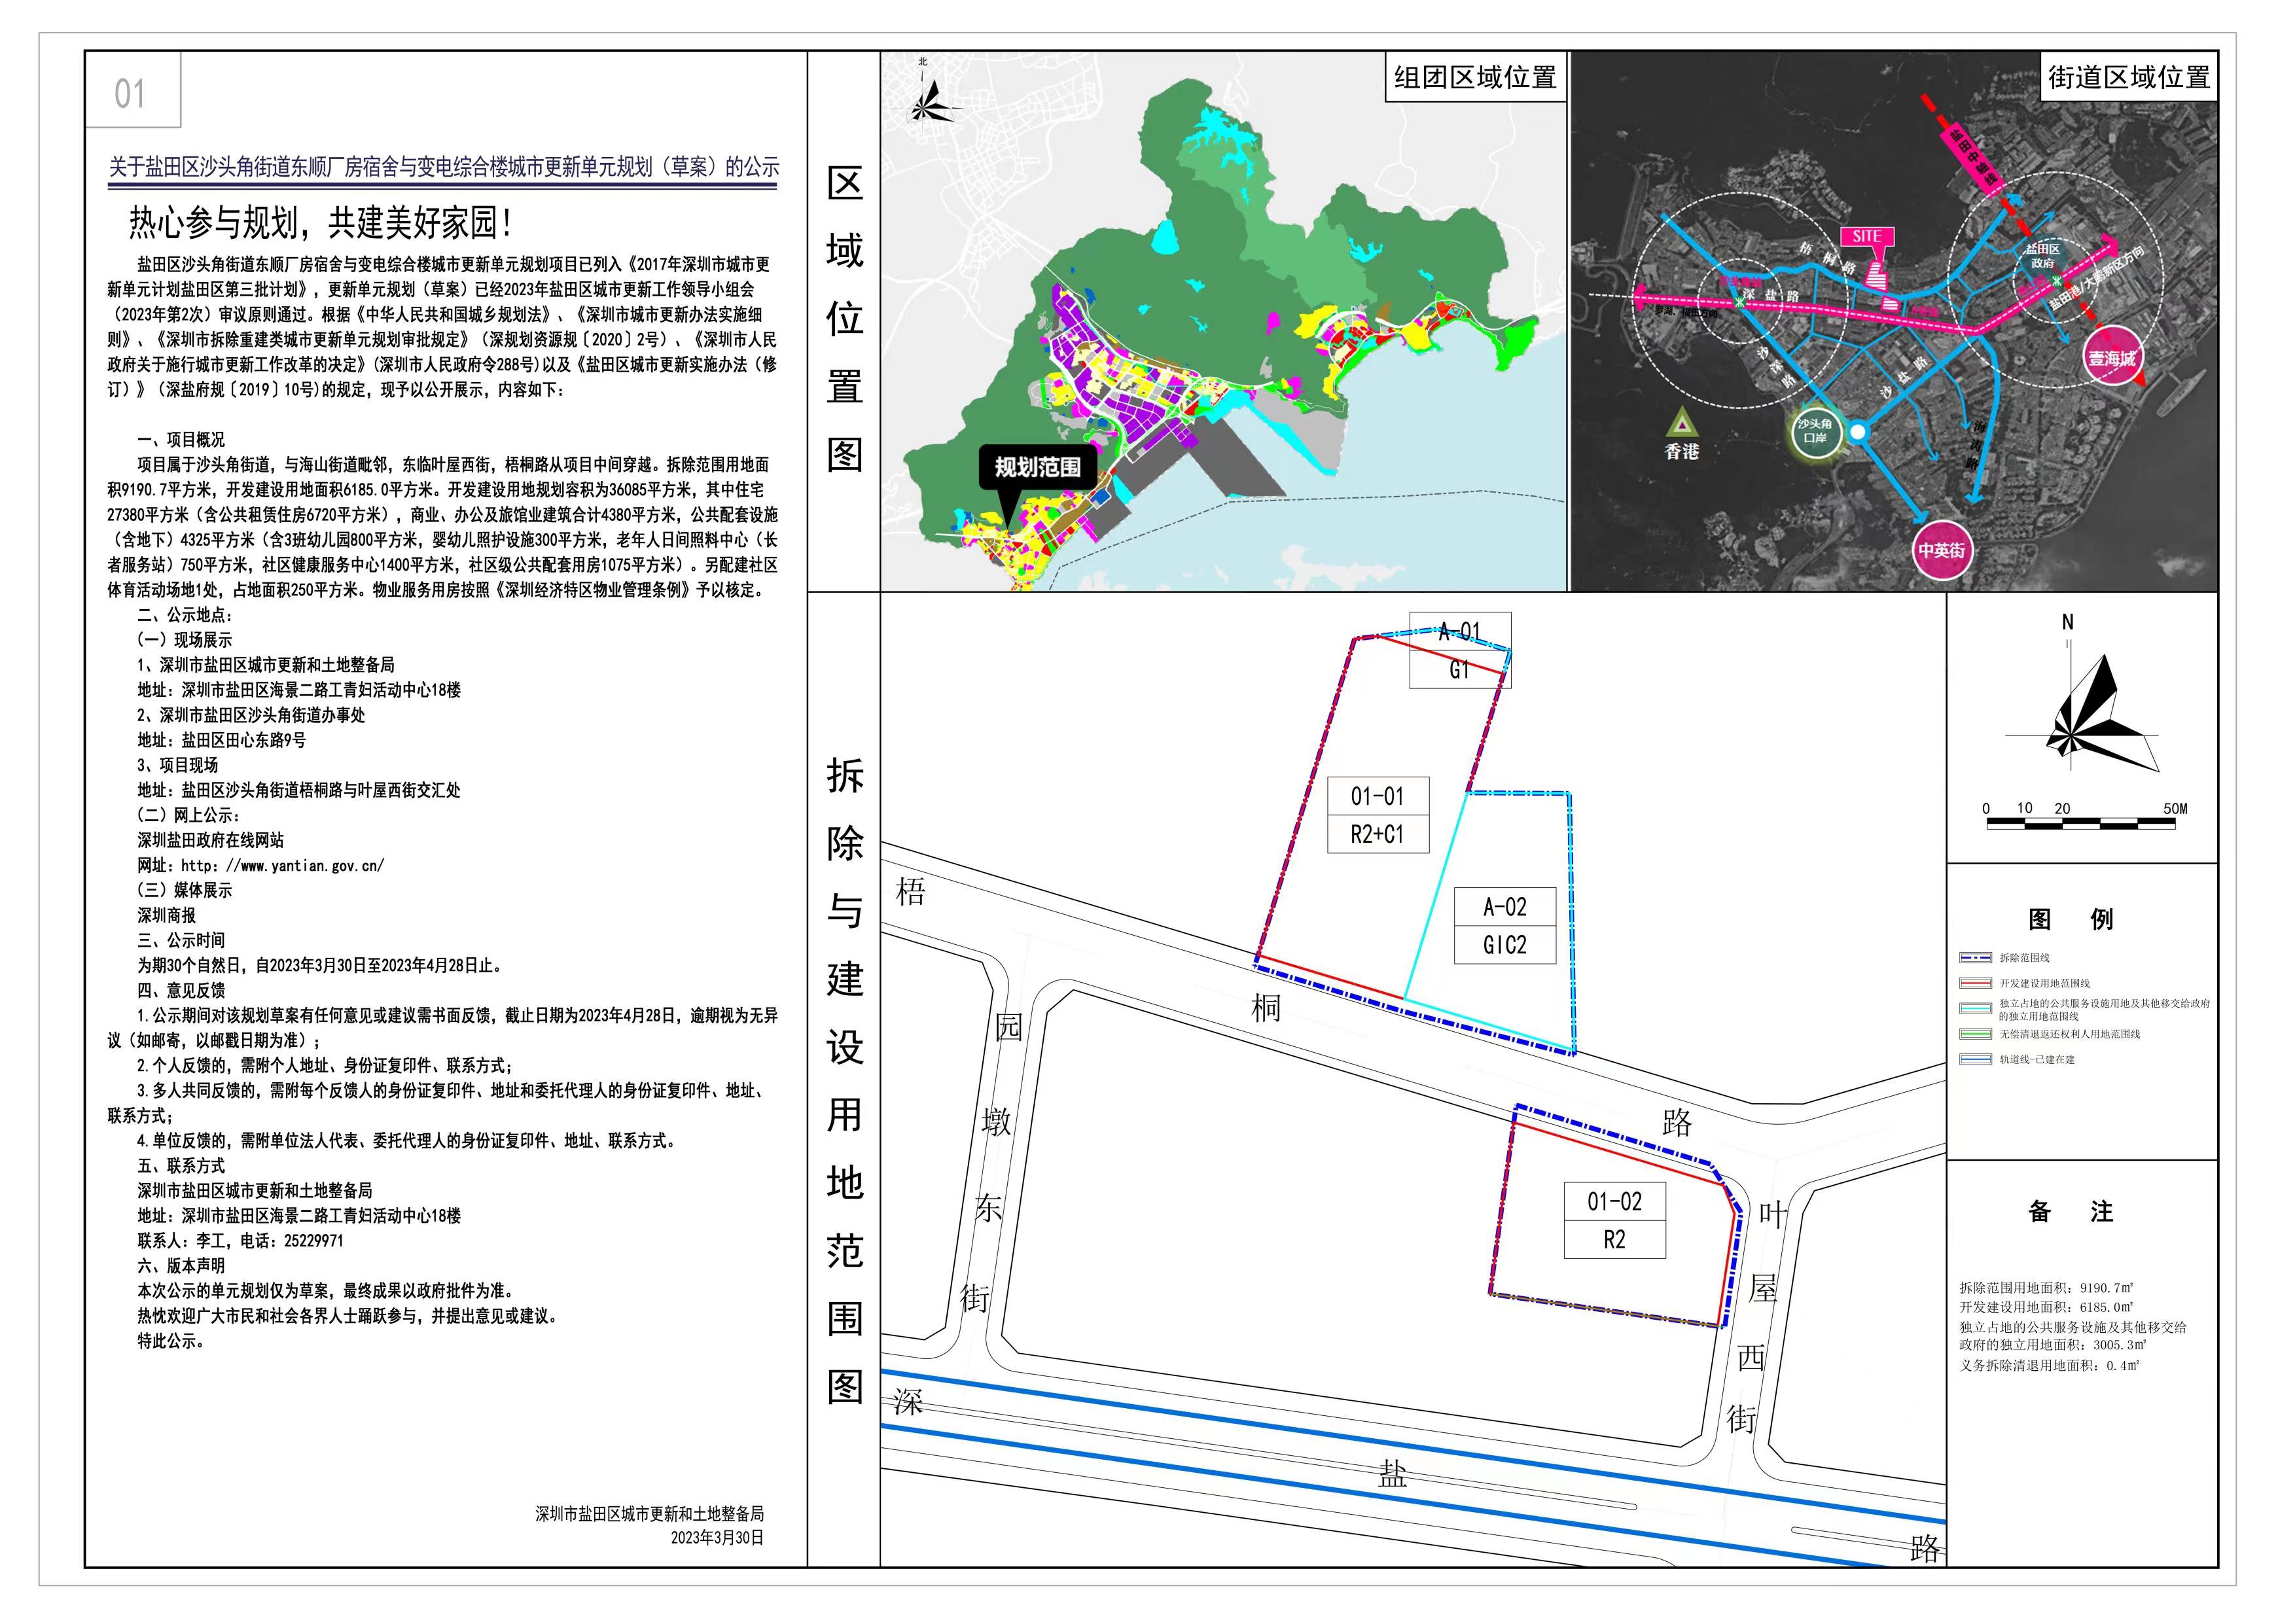Viewport: 2295px width, 1624px height.
Task: Click the black 规划范围 callout bubble
Action: tap(1037, 468)
